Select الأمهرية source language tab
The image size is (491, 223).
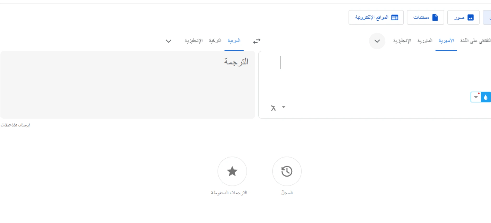point(446,40)
